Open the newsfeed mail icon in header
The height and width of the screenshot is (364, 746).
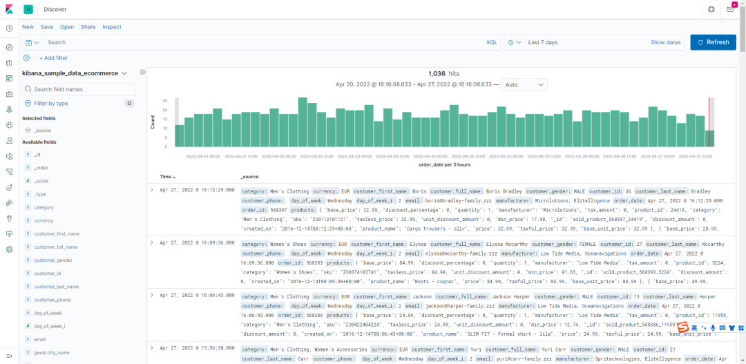coord(730,9)
